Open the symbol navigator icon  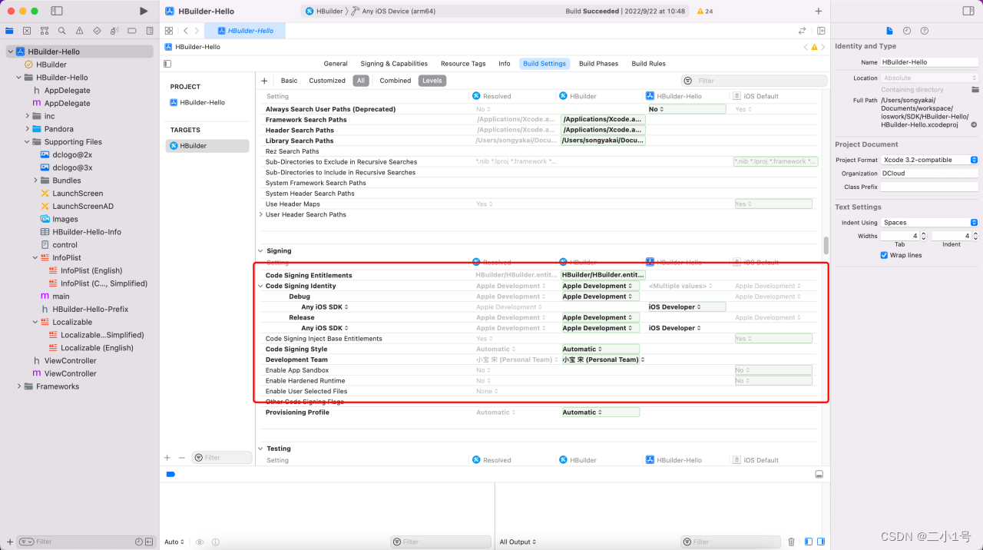point(45,31)
